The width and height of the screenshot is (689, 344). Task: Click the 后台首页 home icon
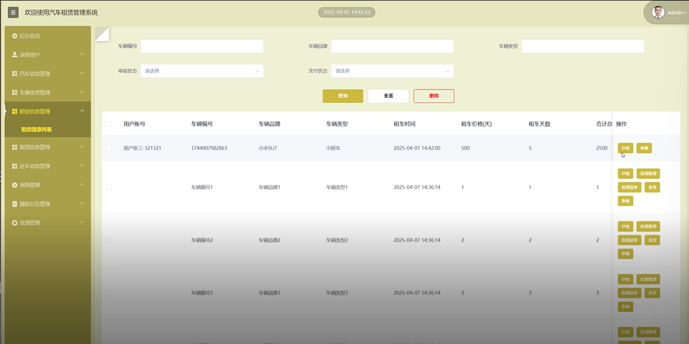(14, 36)
